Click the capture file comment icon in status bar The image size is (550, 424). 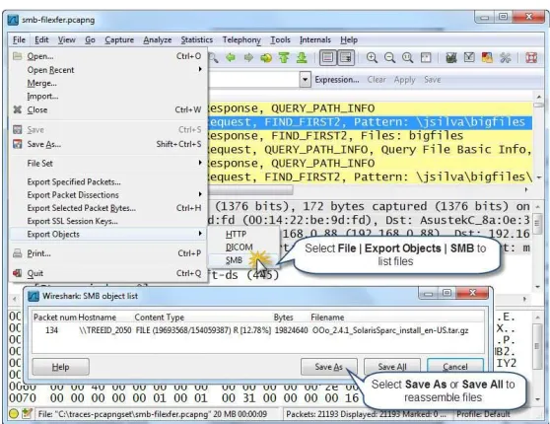point(28,414)
